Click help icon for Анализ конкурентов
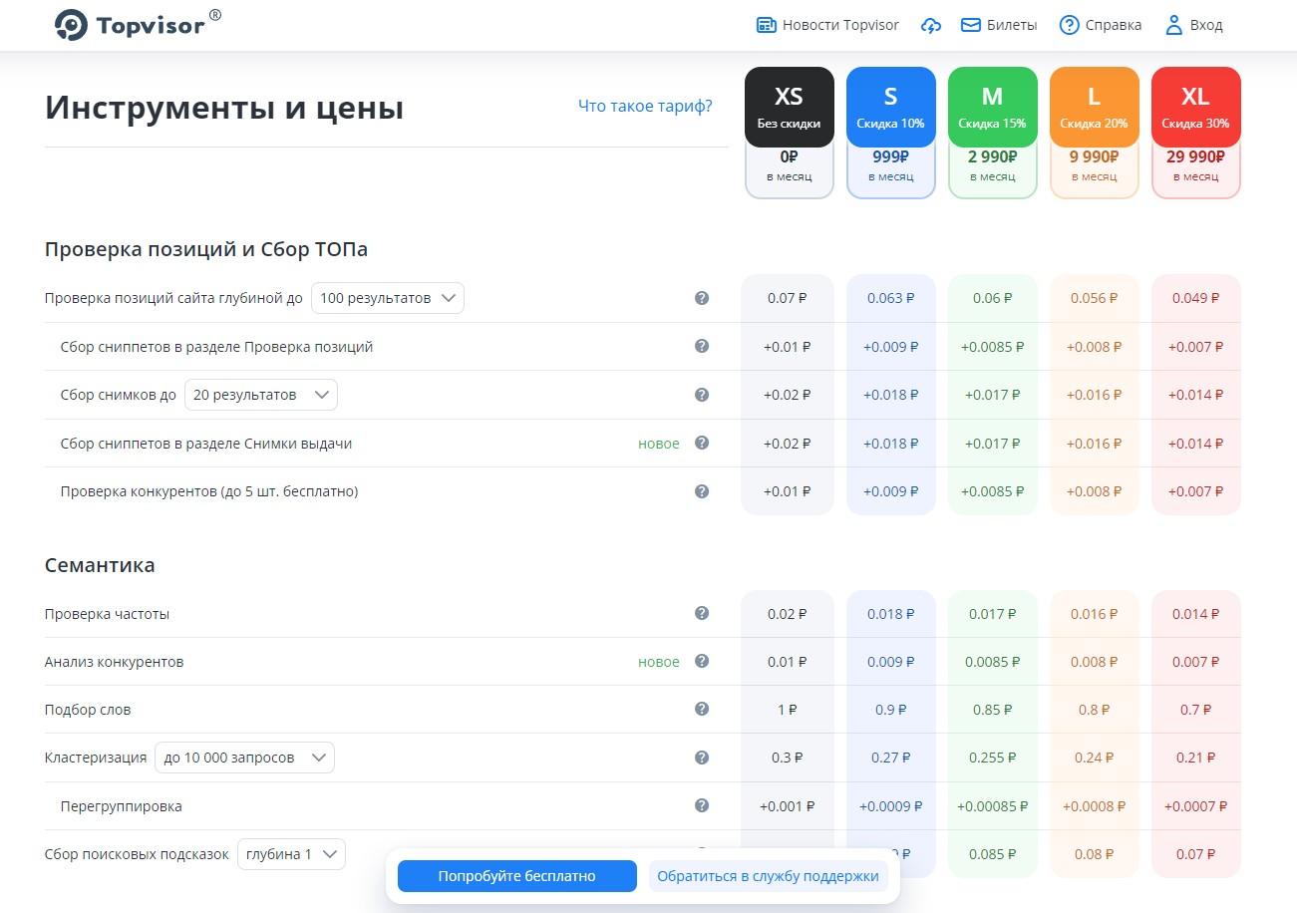This screenshot has width=1297, height=913. [702, 661]
